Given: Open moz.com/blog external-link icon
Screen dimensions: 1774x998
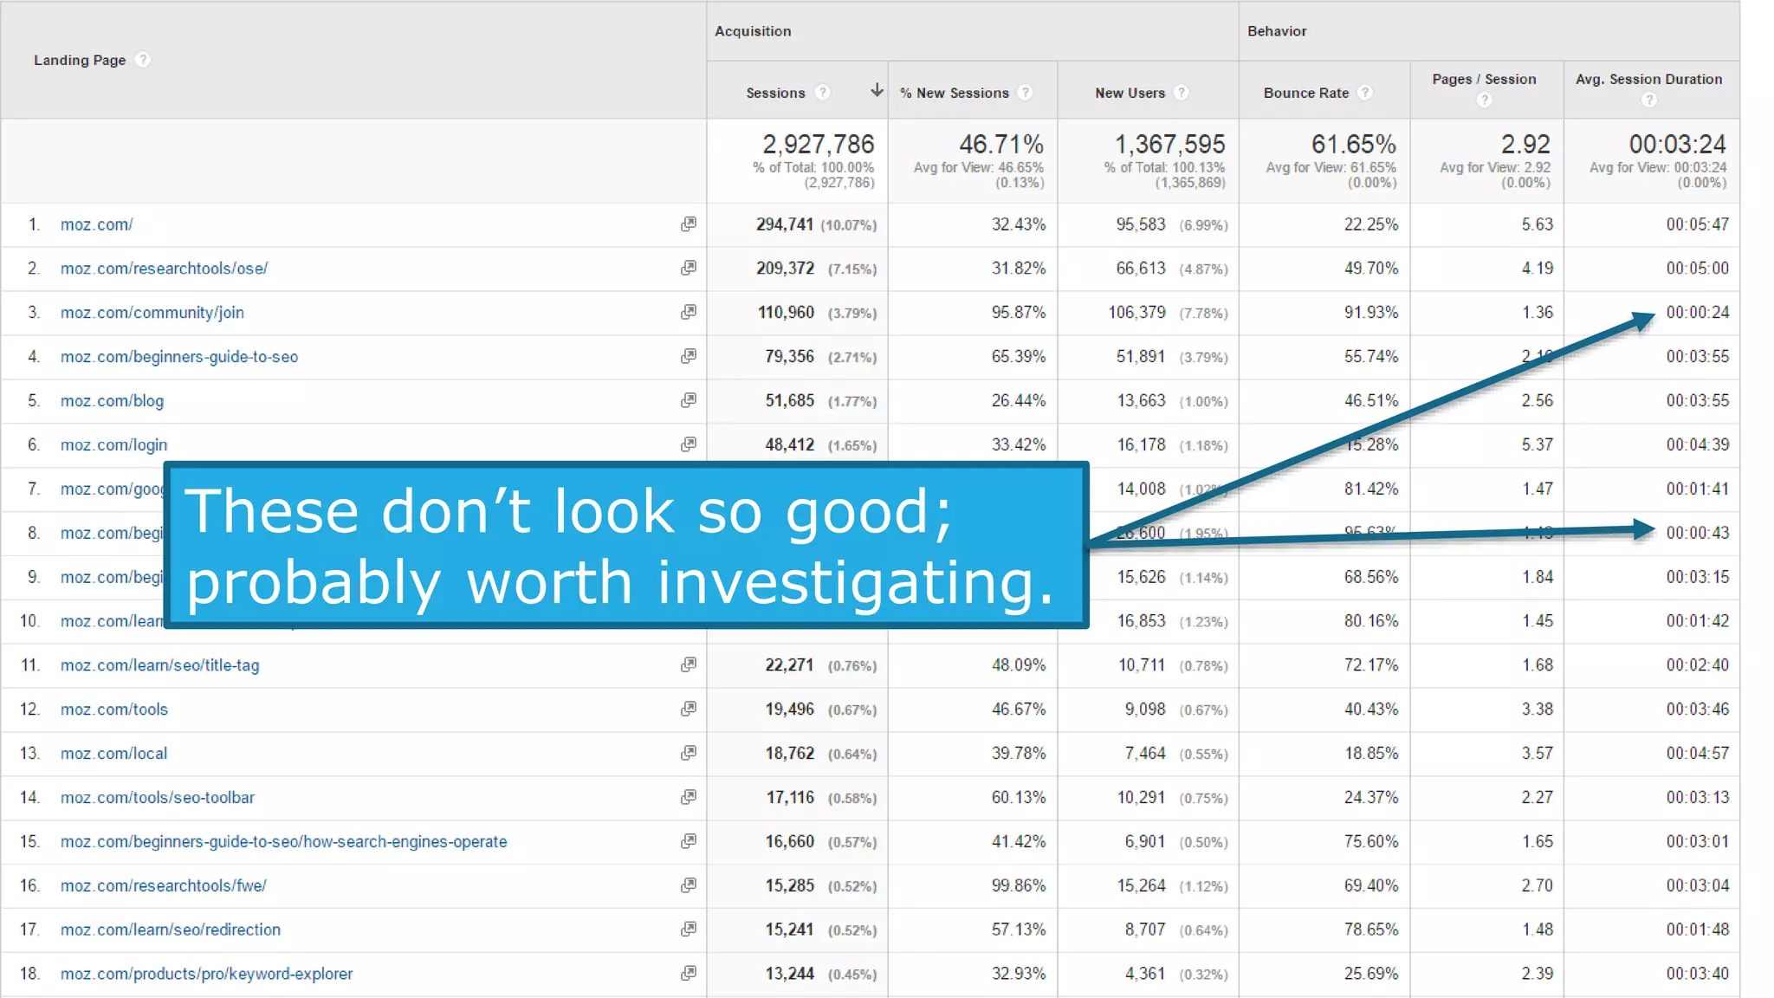Looking at the screenshot, I should [x=689, y=400].
